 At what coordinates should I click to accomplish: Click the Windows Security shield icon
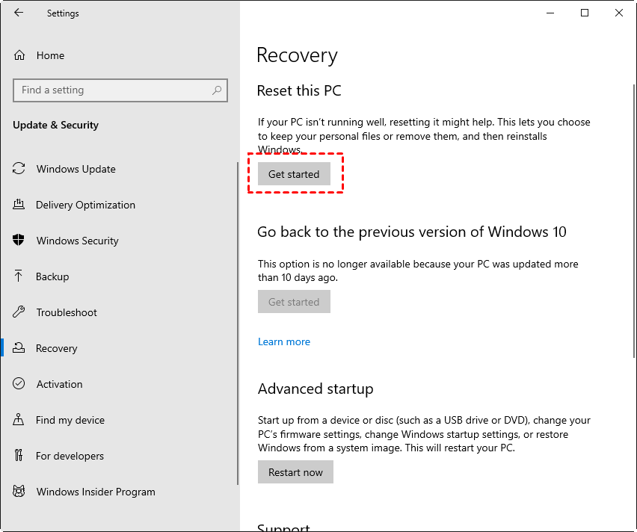19,241
